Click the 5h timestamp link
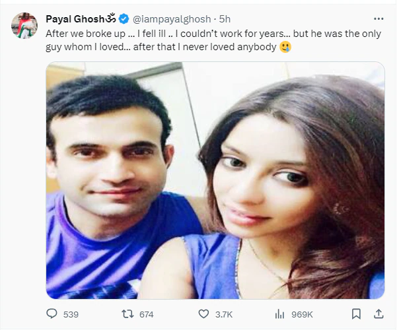 (x=225, y=19)
